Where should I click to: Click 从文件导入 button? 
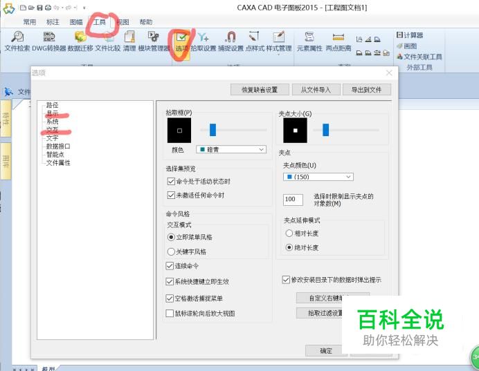click(316, 90)
